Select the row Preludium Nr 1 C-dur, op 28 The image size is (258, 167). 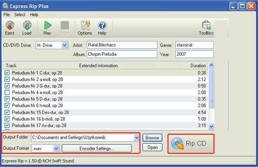[105, 73]
